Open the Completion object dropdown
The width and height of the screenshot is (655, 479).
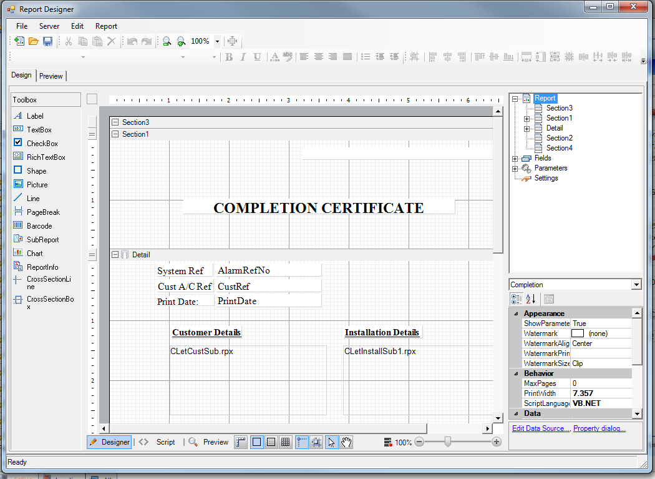[x=636, y=285]
